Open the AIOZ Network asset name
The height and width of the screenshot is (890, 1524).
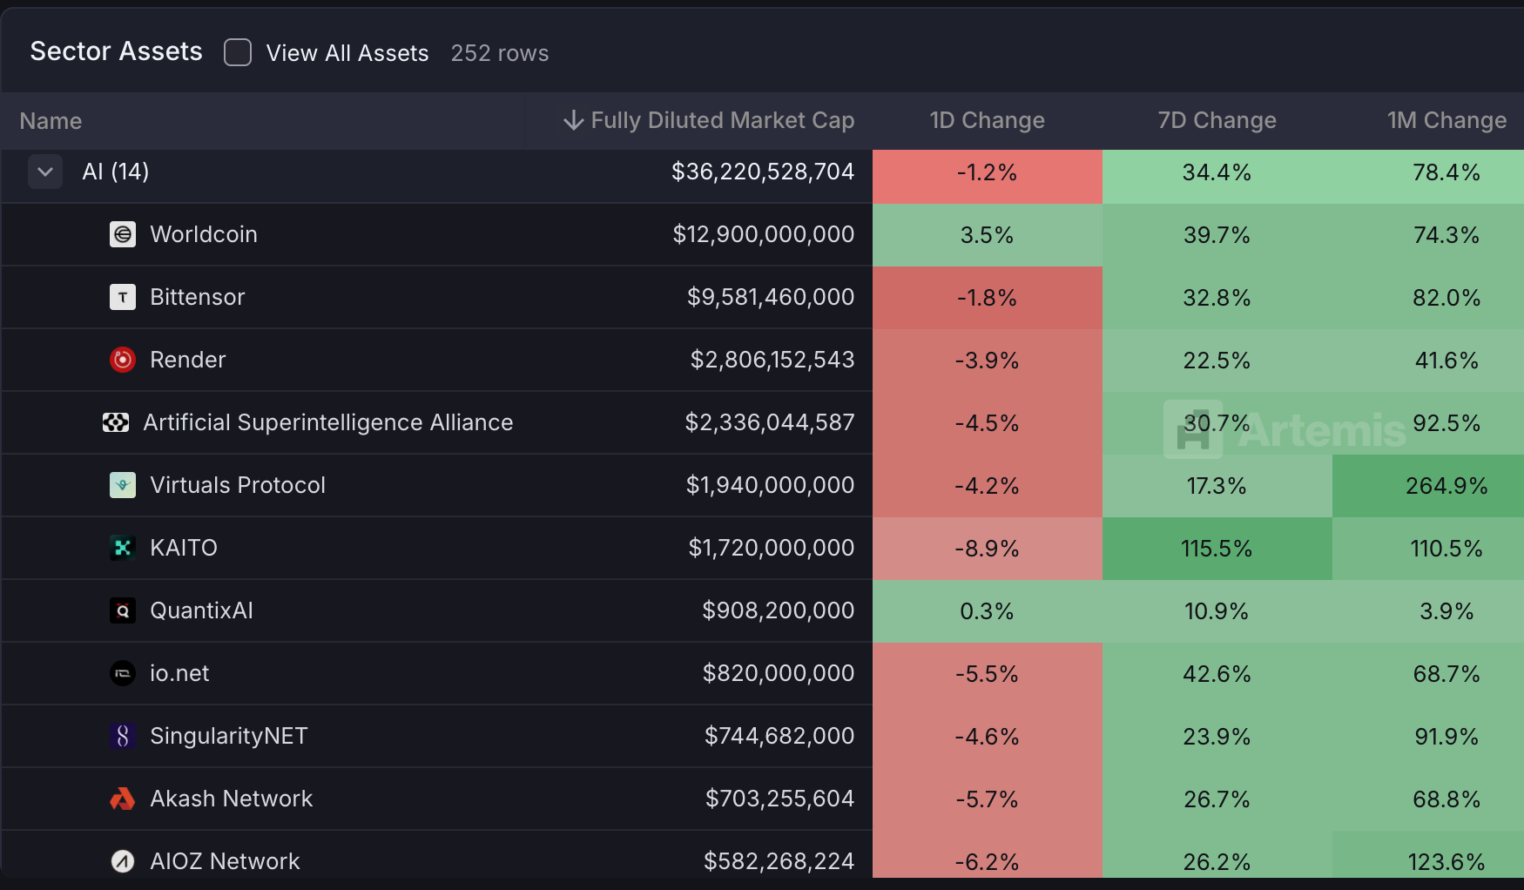click(225, 861)
